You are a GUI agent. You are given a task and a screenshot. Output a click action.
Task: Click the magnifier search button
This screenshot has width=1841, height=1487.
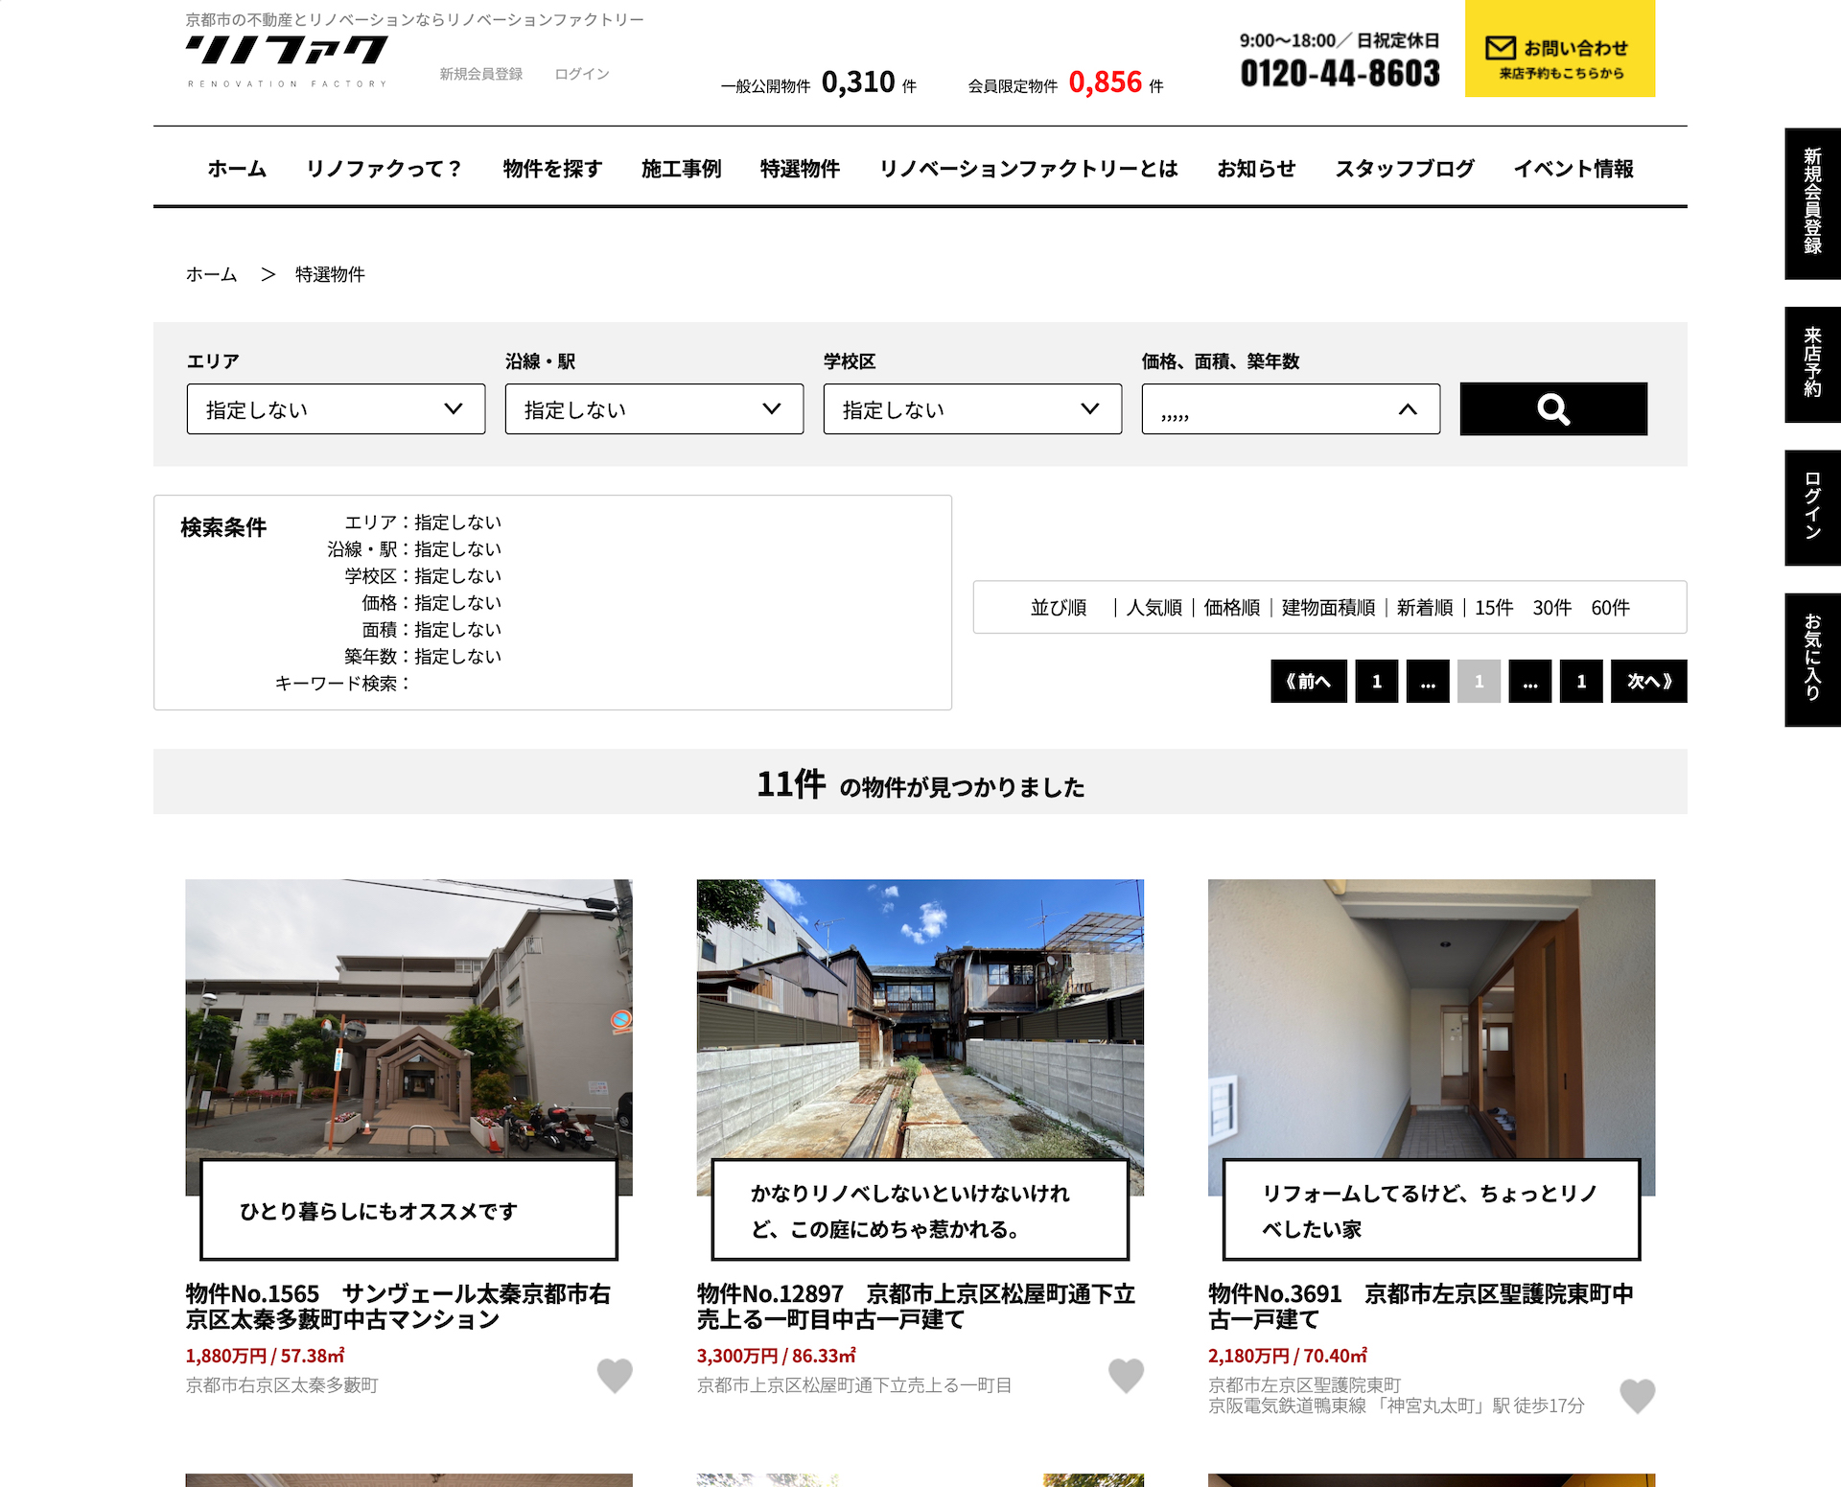click(x=1553, y=409)
